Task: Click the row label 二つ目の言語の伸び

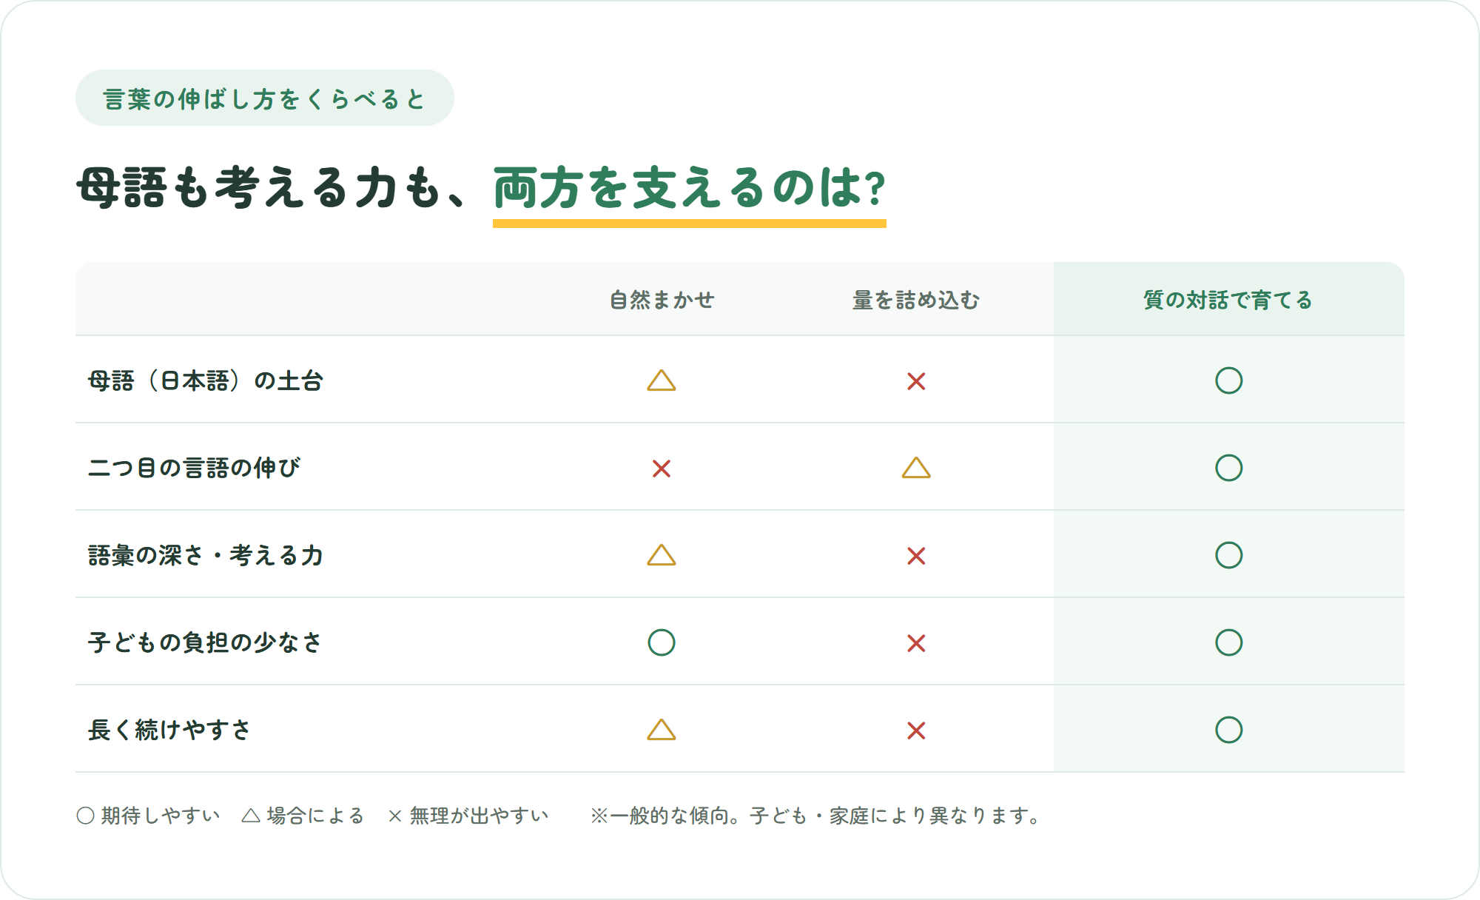Action: [194, 468]
